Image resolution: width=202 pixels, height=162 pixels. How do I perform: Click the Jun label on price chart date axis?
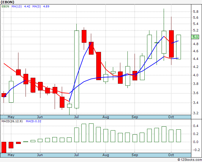(x=40, y=117)
